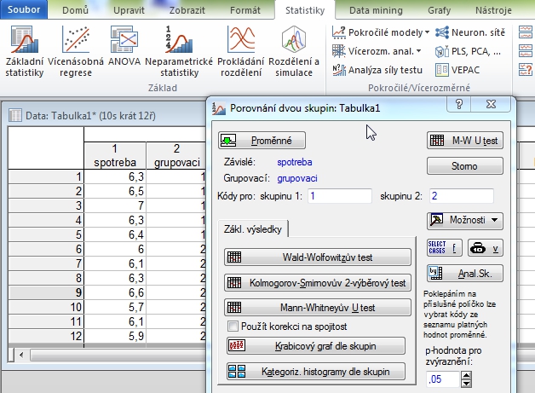Open the Formát ribbon tab
535x393 pixels.
(x=245, y=10)
